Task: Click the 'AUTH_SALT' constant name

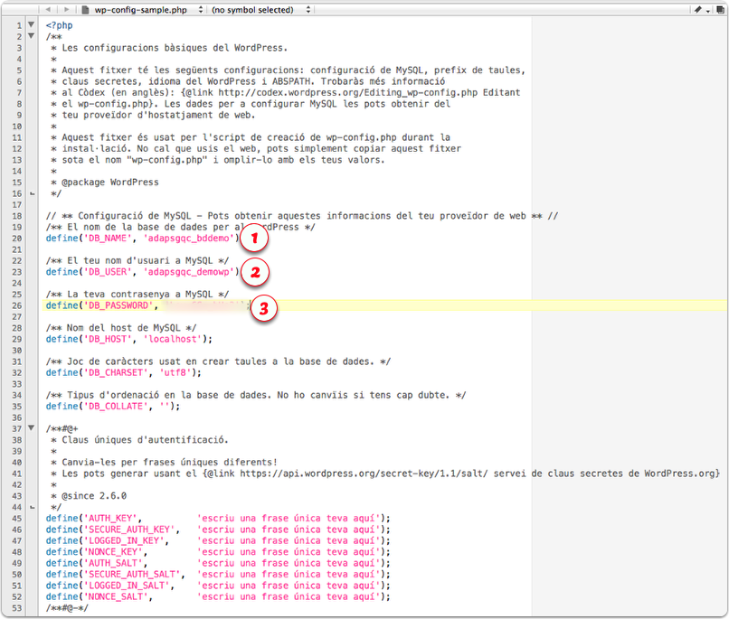Action: click(x=113, y=563)
